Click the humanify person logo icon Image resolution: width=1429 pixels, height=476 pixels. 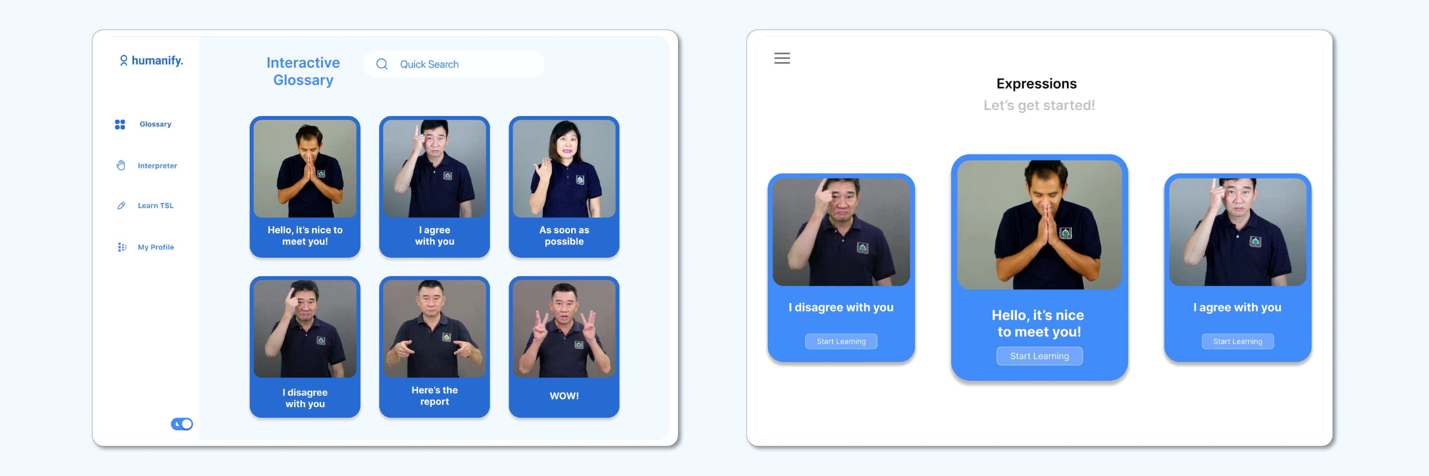[123, 60]
